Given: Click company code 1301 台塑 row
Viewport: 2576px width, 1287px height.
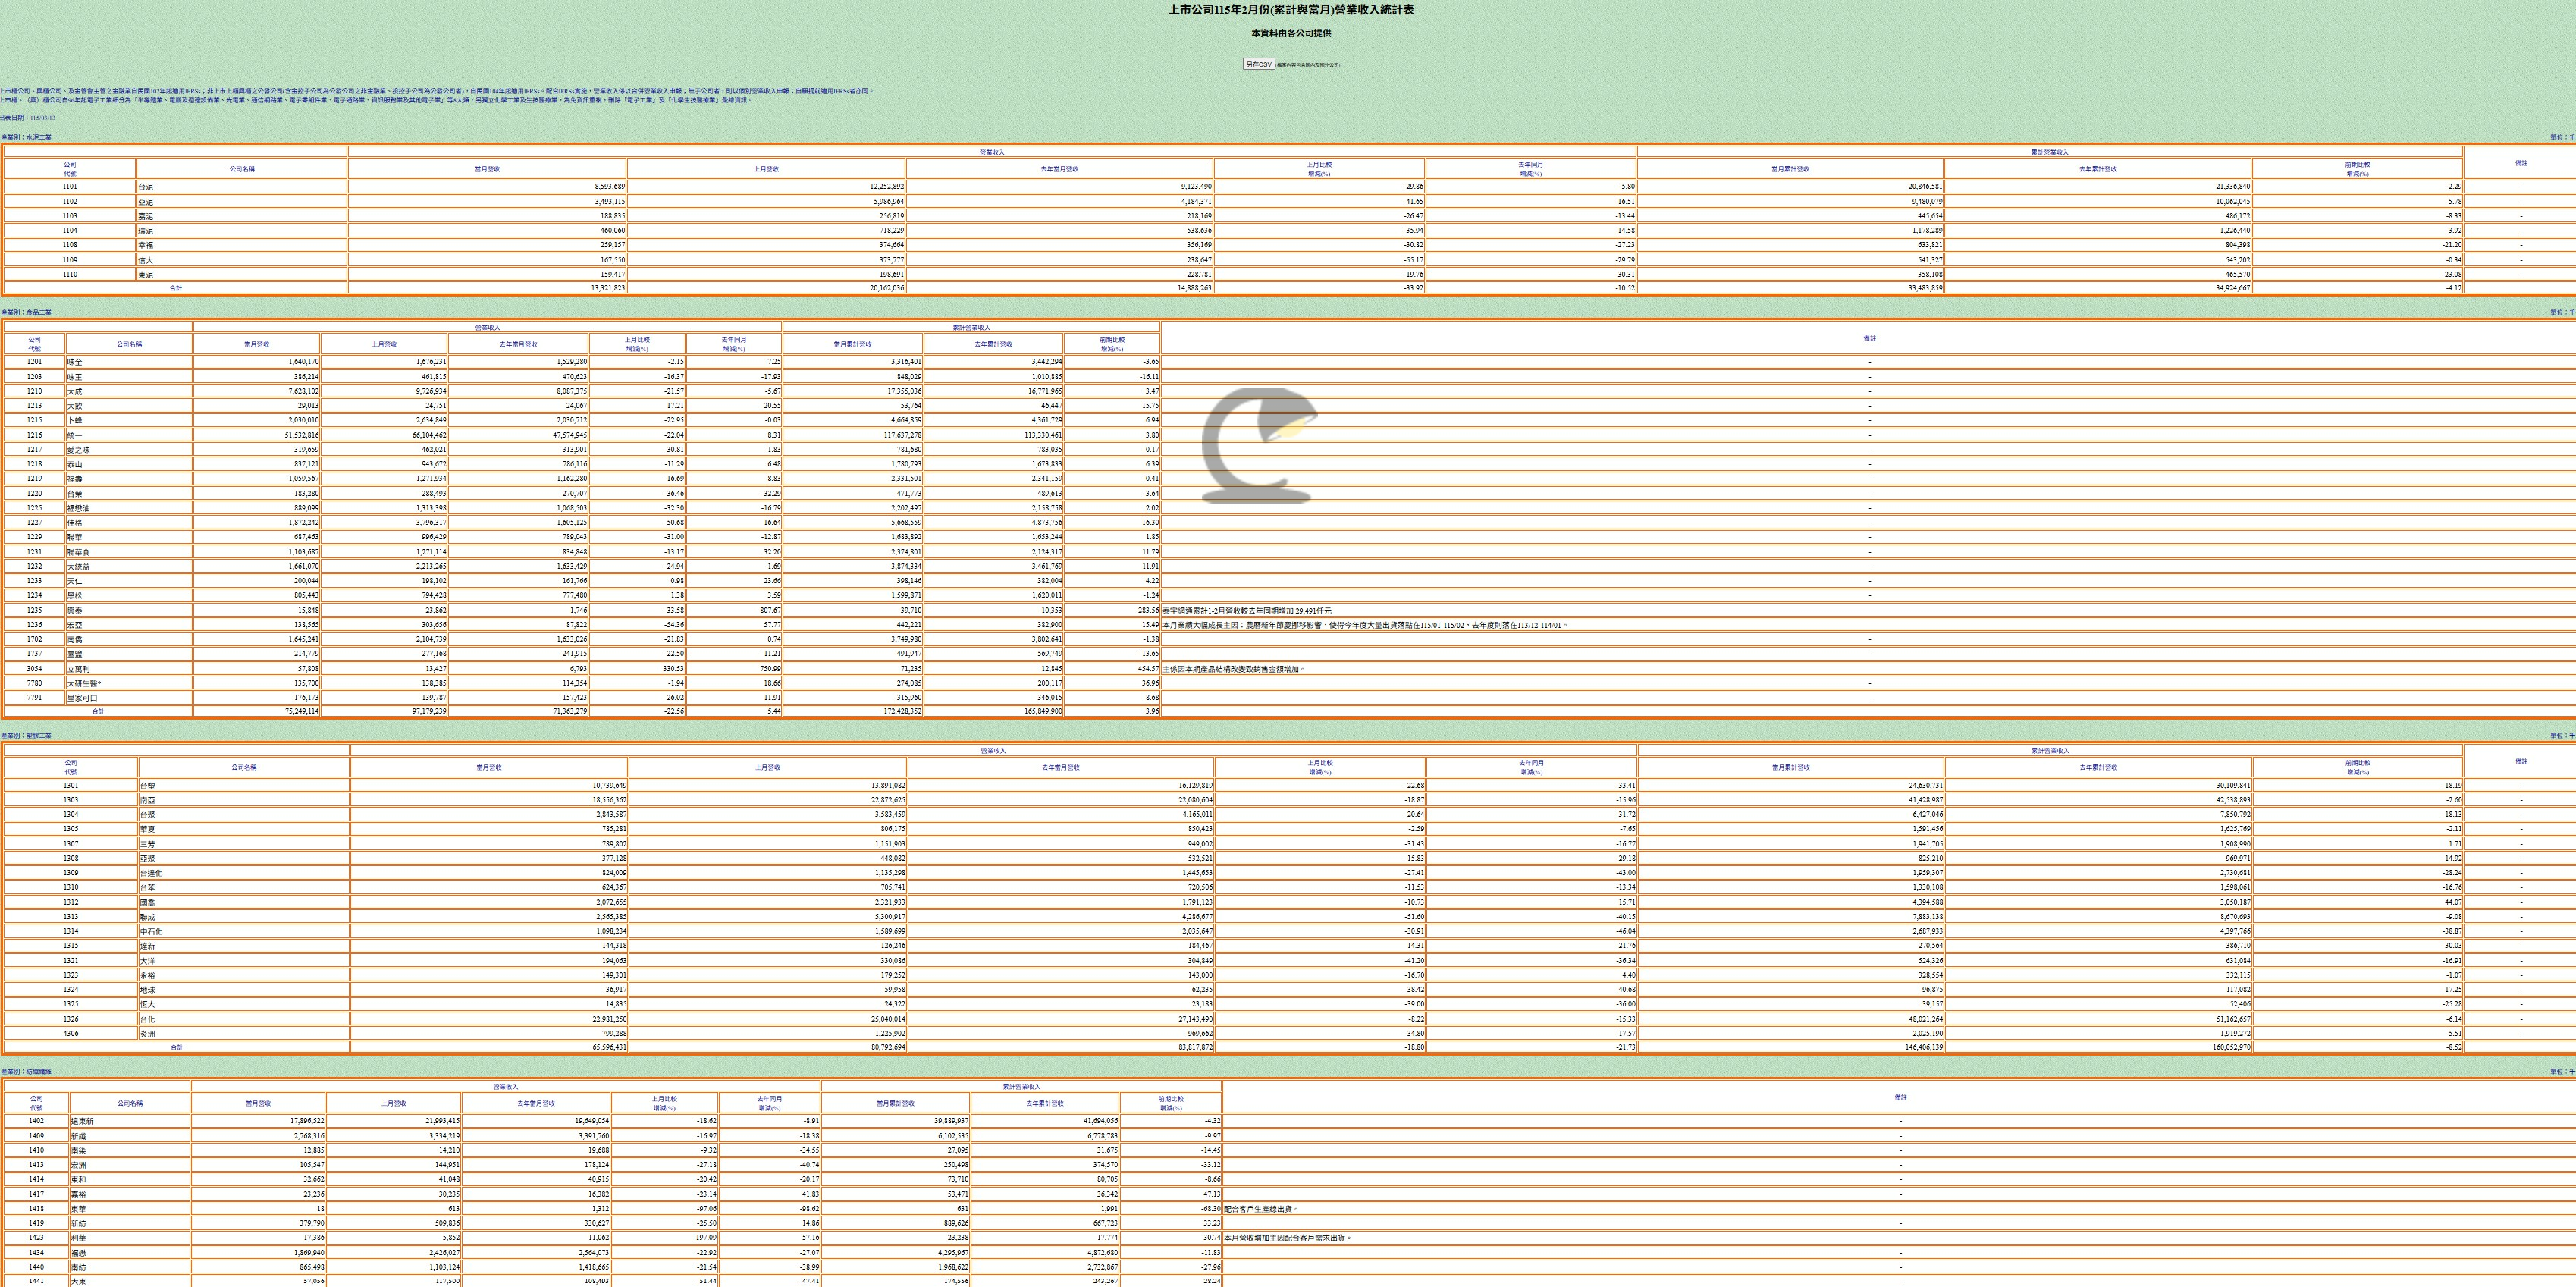Looking at the screenshot, I should click(70, 786).
